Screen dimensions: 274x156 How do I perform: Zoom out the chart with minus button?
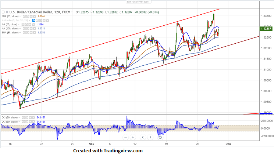(x=125, y=137)
